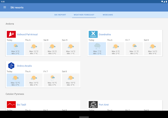Viewport: 168px width, 118px height.
Task: Click Ordino-Arcalís Fri 7 'Max: 16 ºC' text
Action: (x=52, y=83)
